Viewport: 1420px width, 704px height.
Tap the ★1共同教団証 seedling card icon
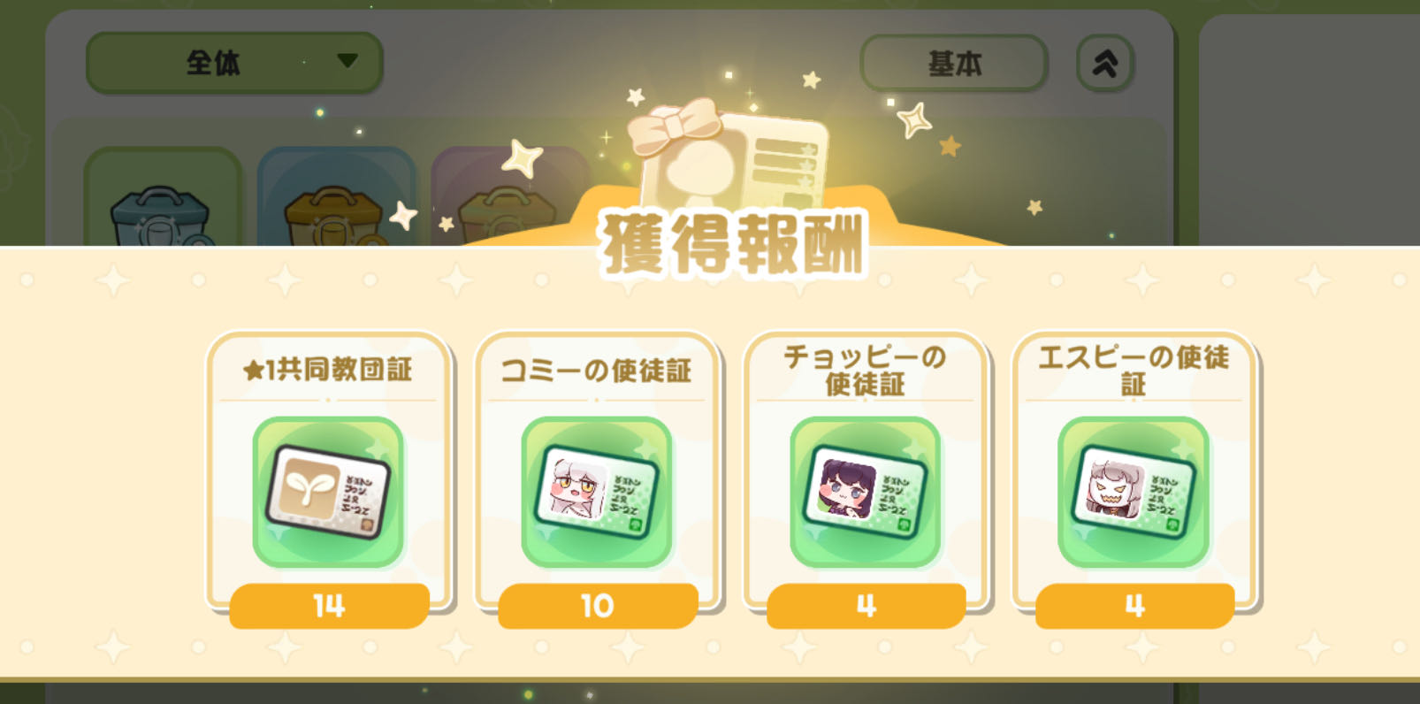(x=328, y=492)
